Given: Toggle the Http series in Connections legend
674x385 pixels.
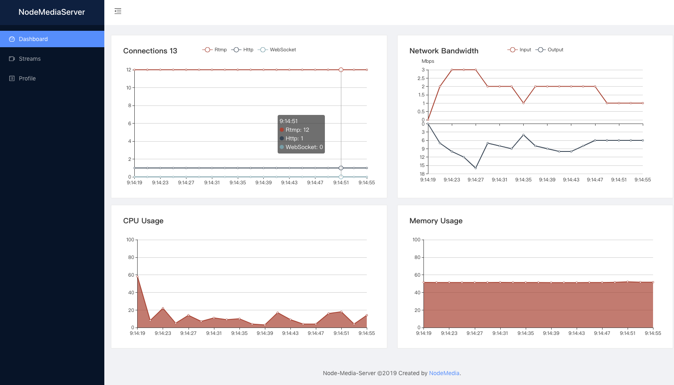Looking at the screenshot, I should click(x=242, y=50).
